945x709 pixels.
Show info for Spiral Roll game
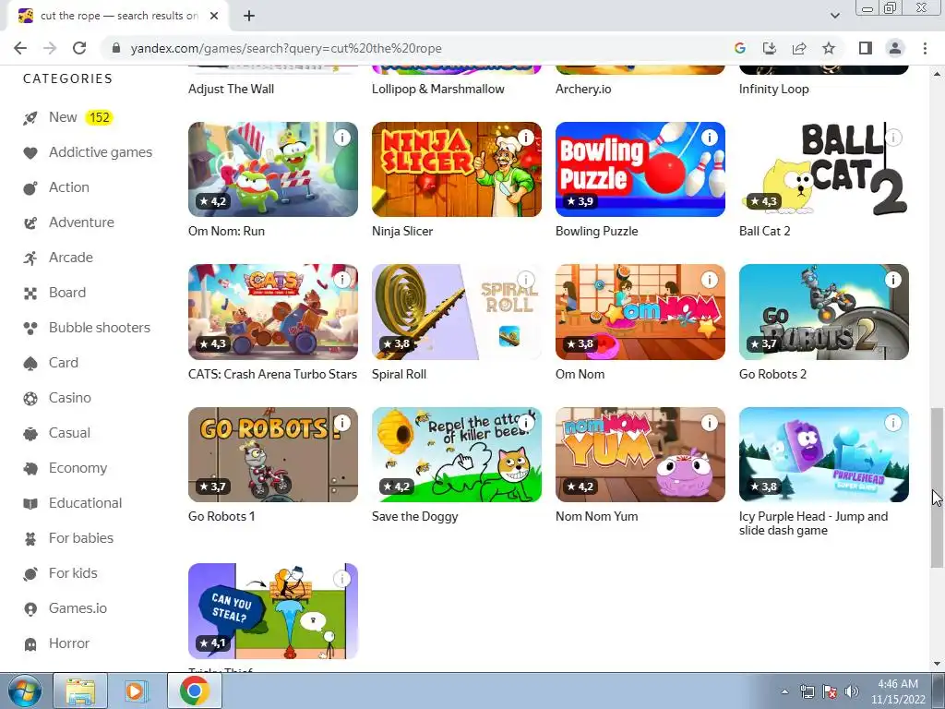[526, 280]
